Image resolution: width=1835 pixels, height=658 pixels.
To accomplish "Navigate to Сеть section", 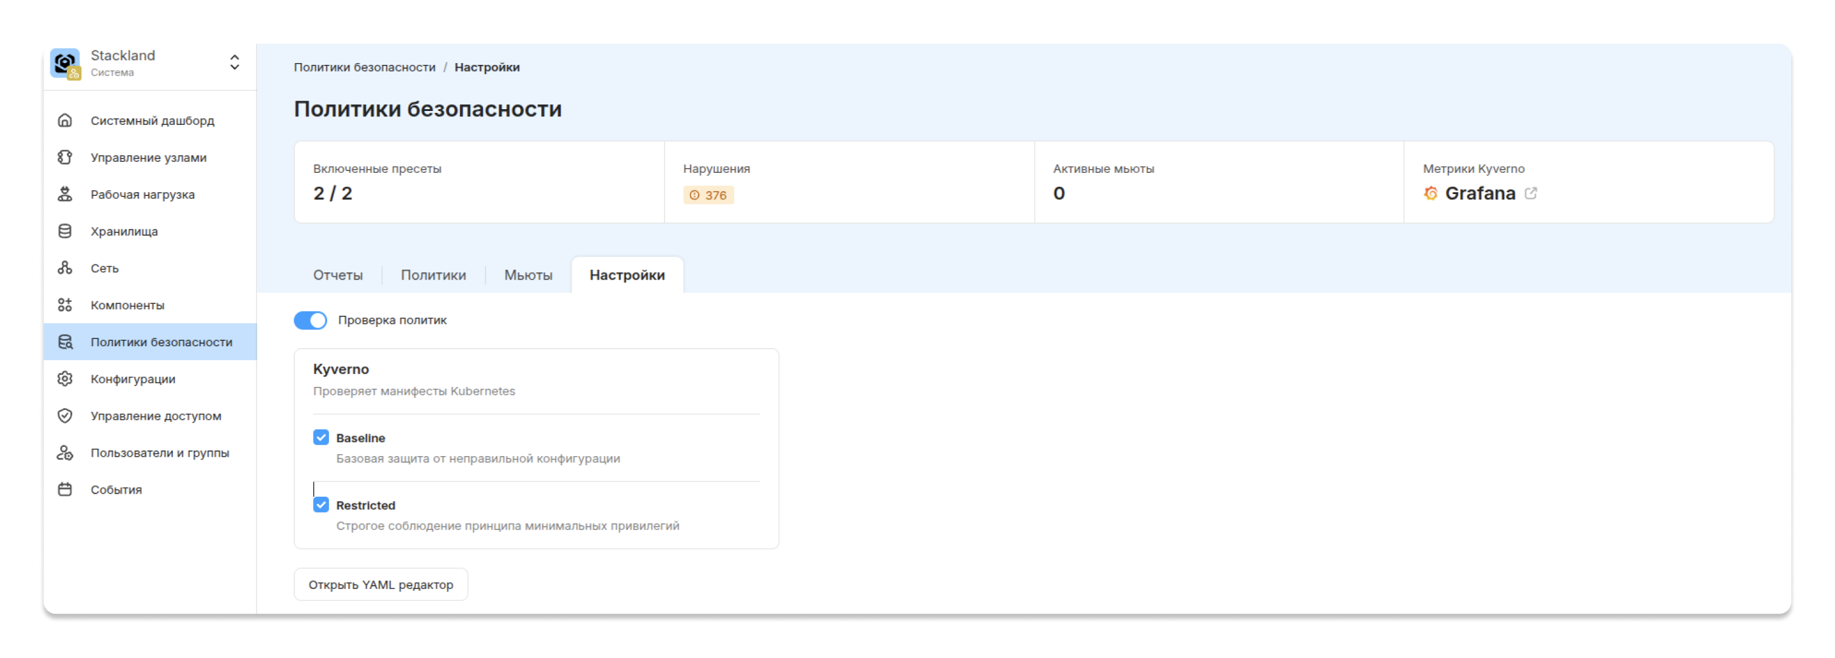I will (x=150, y=269).
